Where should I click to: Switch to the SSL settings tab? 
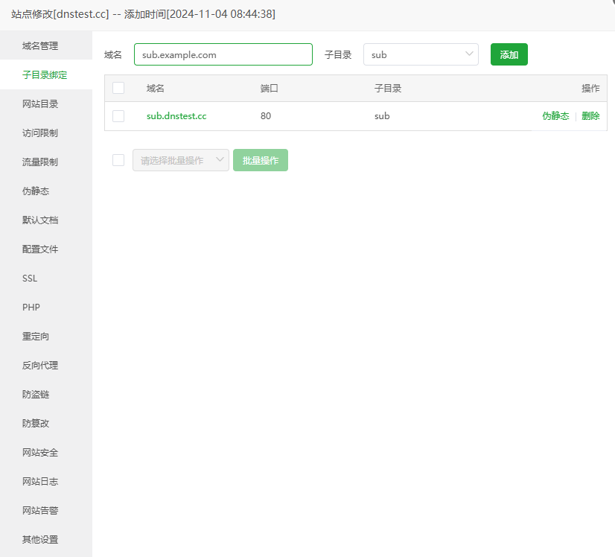[x=29, y=278]
